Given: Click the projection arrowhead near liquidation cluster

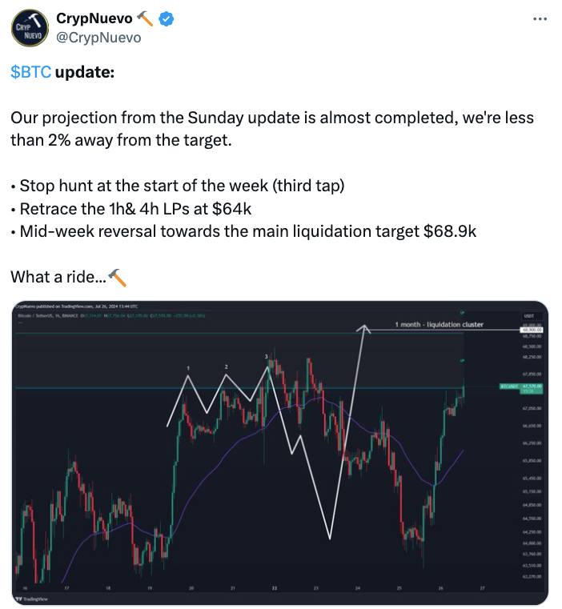Looking at the screenshot, I should pyautogui.click(x=363, y=328).
